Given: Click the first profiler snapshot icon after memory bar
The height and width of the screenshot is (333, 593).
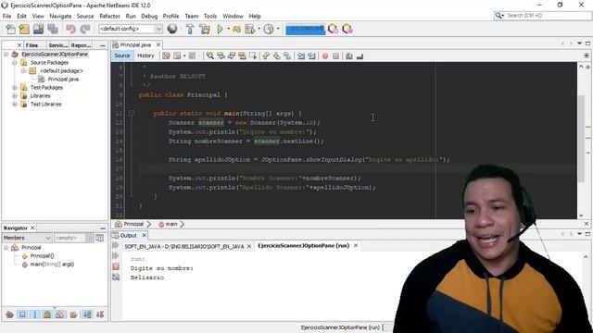Looking at the screenshot, I should click(333, 29).
